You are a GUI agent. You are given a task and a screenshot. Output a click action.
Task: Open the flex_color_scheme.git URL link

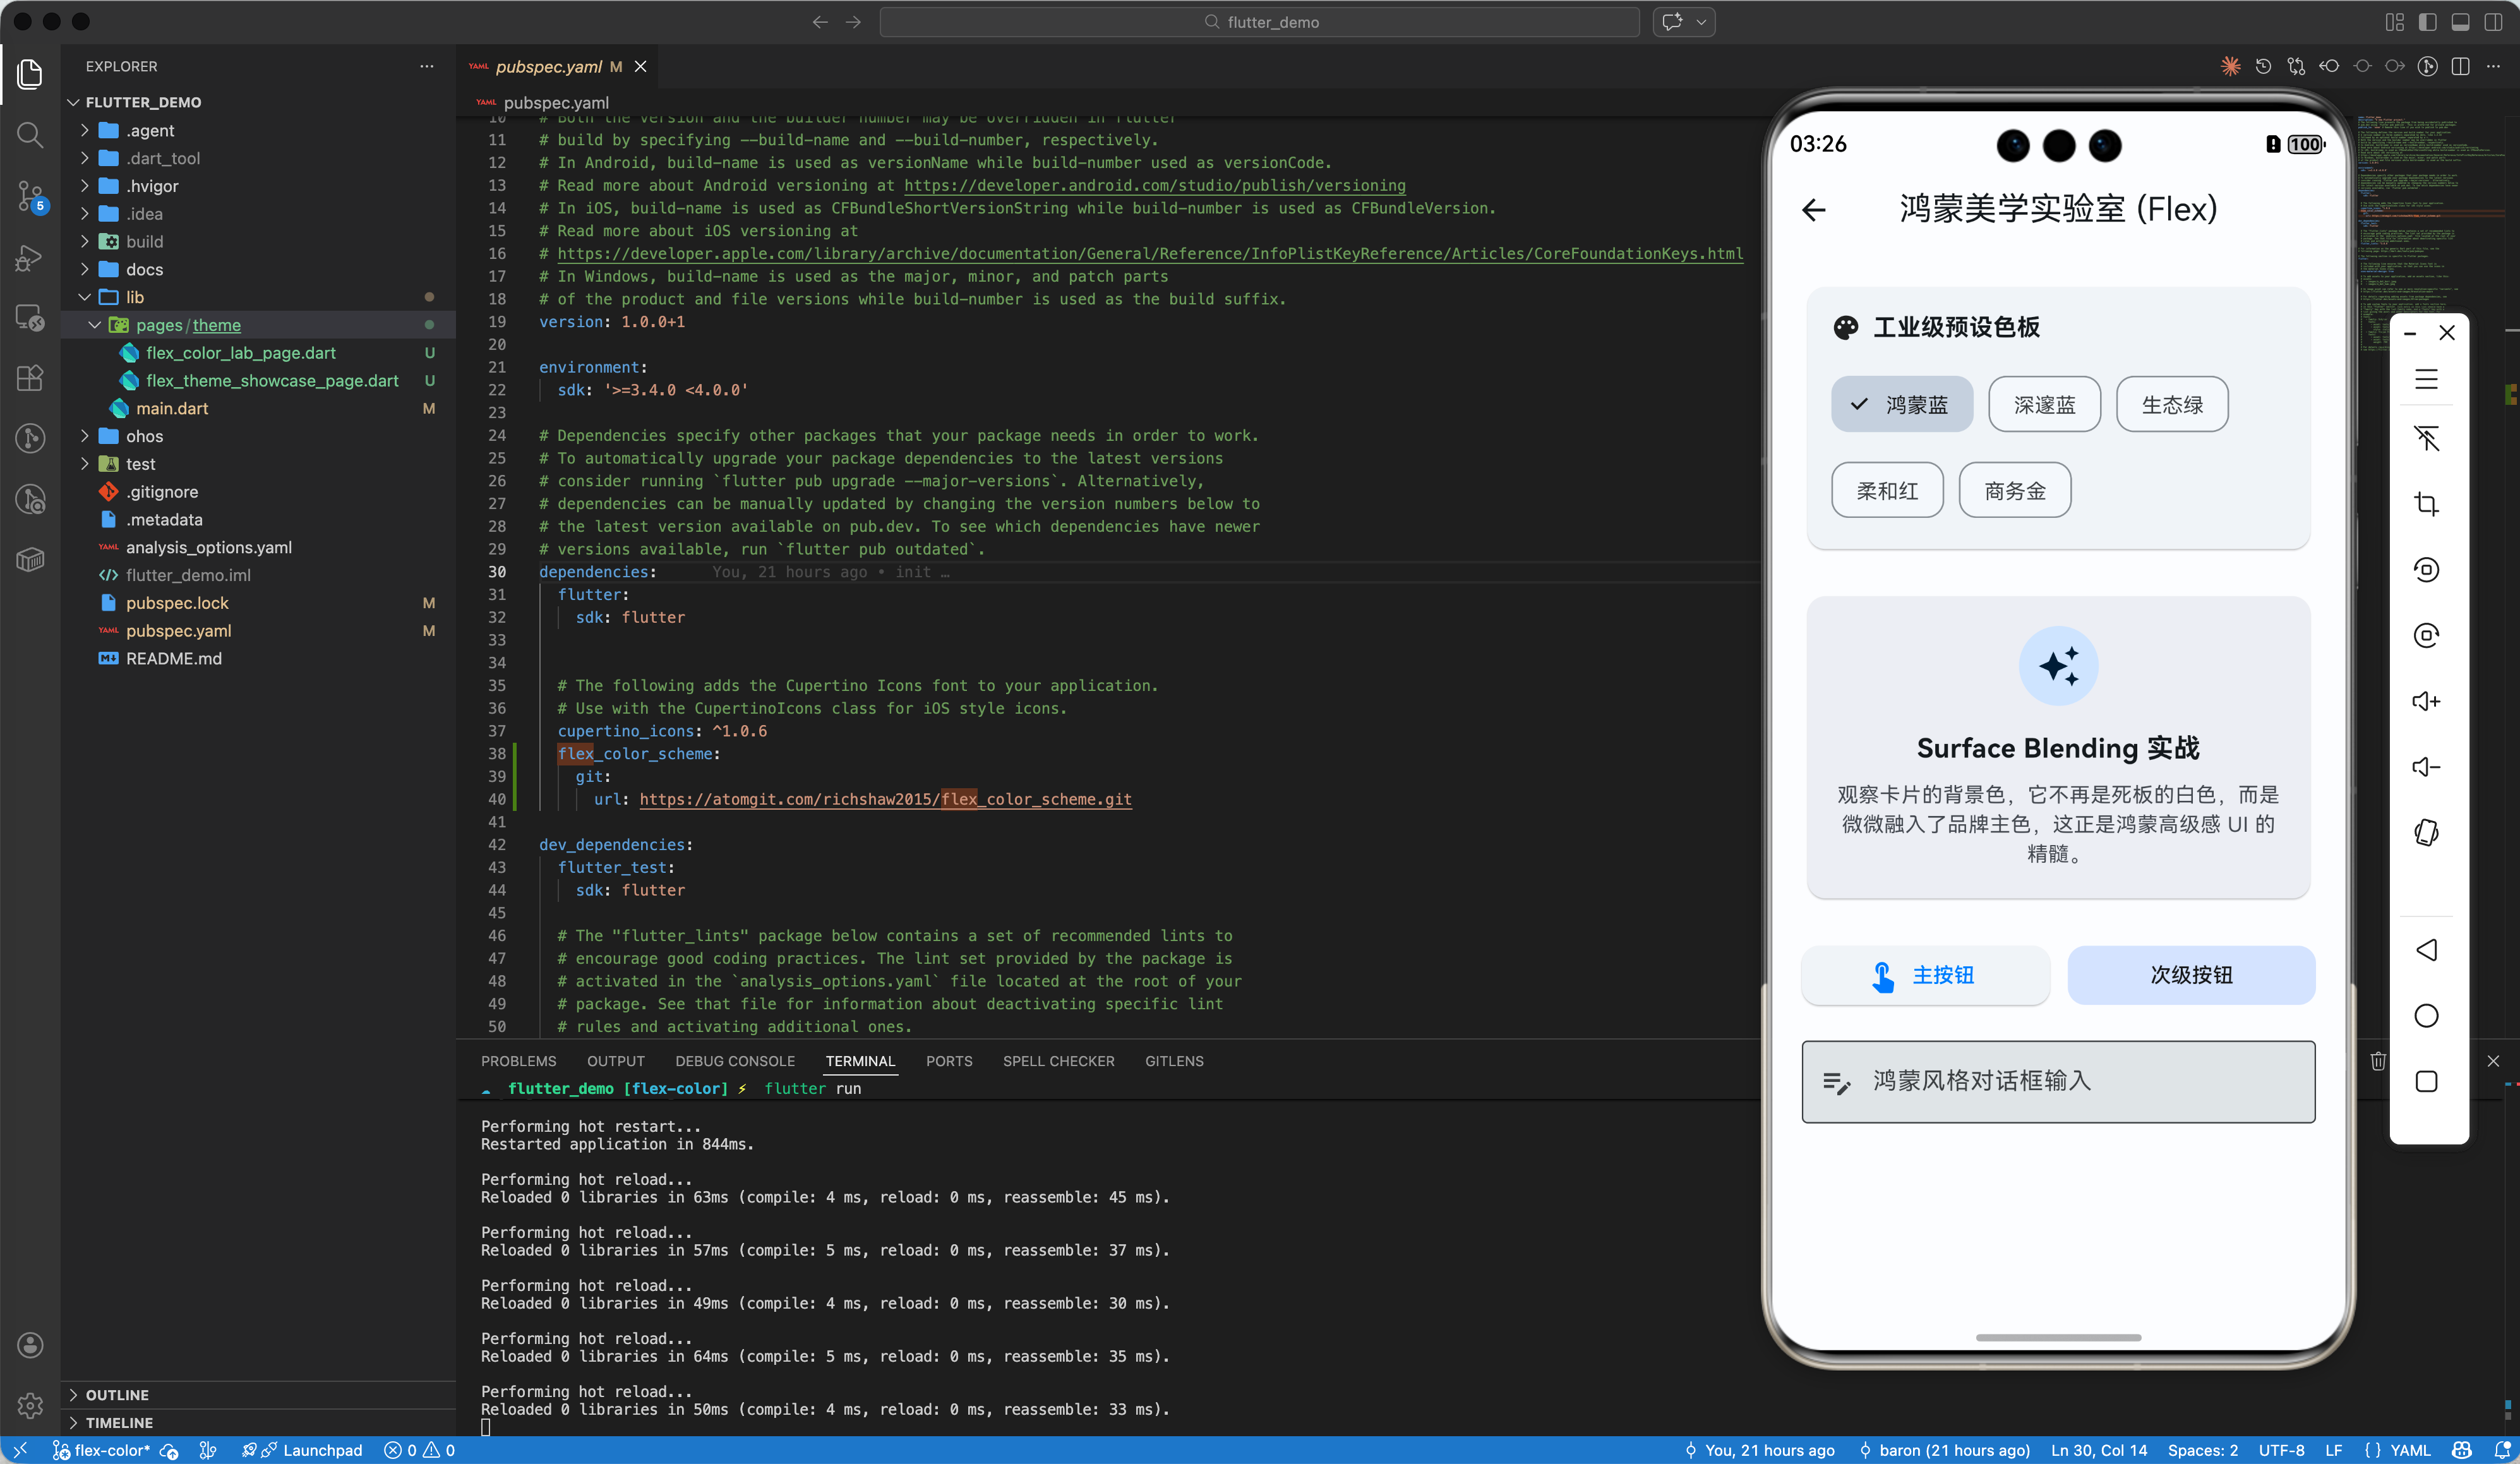click(x=885, y=799)
